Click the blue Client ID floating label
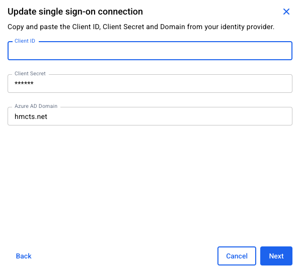The width and height of the screenshot is (300, 270). click(x=25, y=41)
